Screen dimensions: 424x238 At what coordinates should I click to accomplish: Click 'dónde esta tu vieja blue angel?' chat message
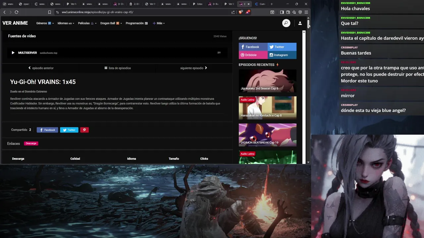point(373,110)
